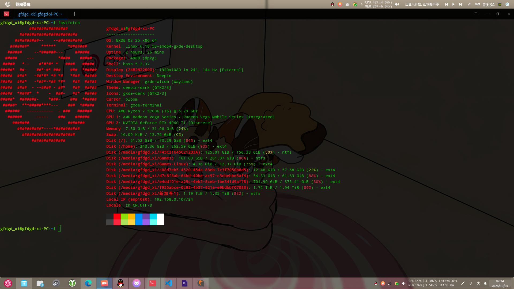Click the orange cat tray icon in top panel
This screenshot has width=514, height=289.
(340, 4)
